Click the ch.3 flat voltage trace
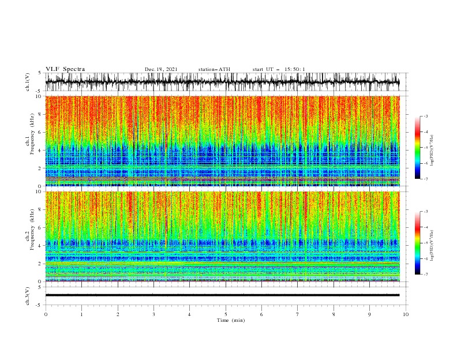This screenshot has width=457, height=353. coord(222,295)
